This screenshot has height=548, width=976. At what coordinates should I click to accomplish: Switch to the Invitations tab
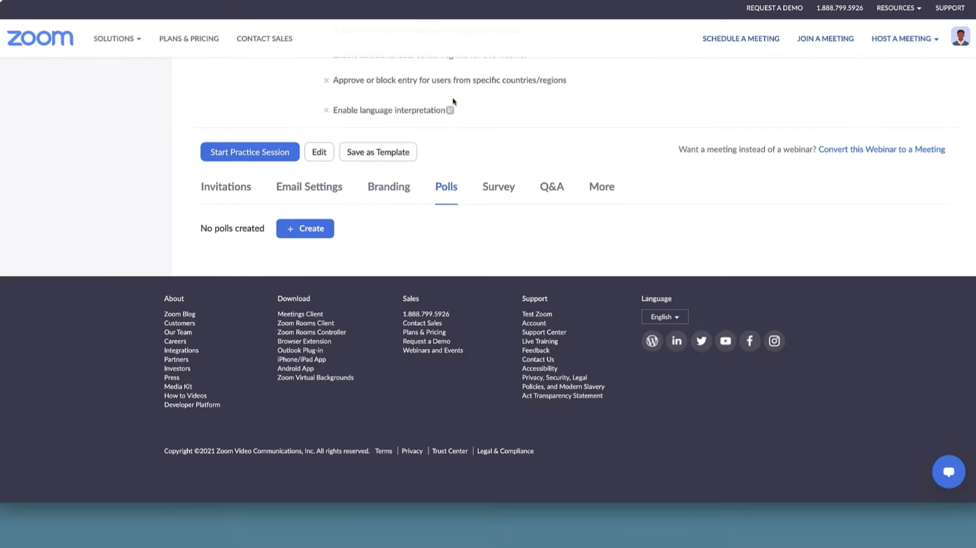(226, 187)
